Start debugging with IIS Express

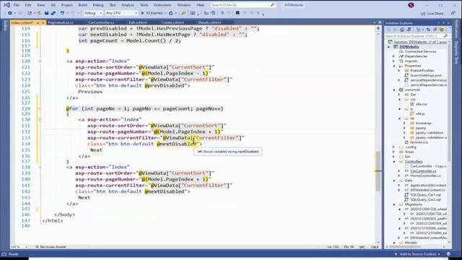(152, 13)
